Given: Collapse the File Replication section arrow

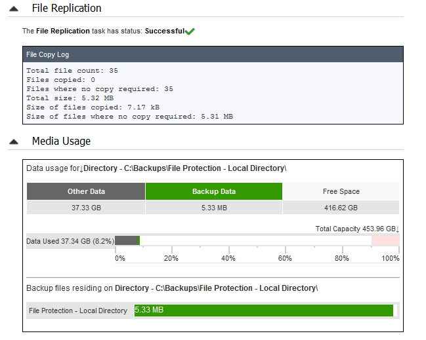Looking at the screenshot, I should pyautogui.click(x=14, y=9).
